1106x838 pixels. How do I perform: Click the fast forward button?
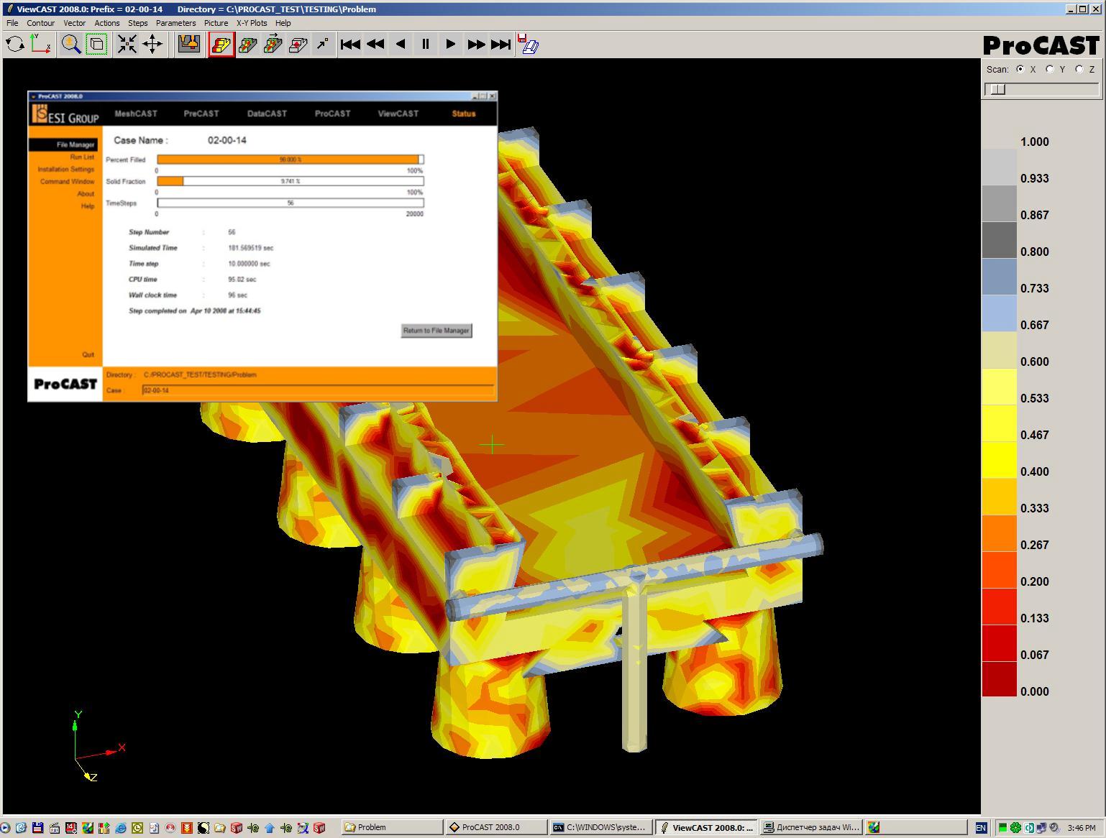476,45
